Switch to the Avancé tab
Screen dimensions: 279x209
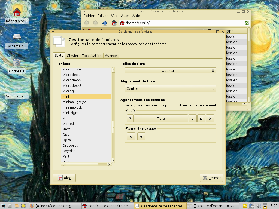tap(111, 56)
